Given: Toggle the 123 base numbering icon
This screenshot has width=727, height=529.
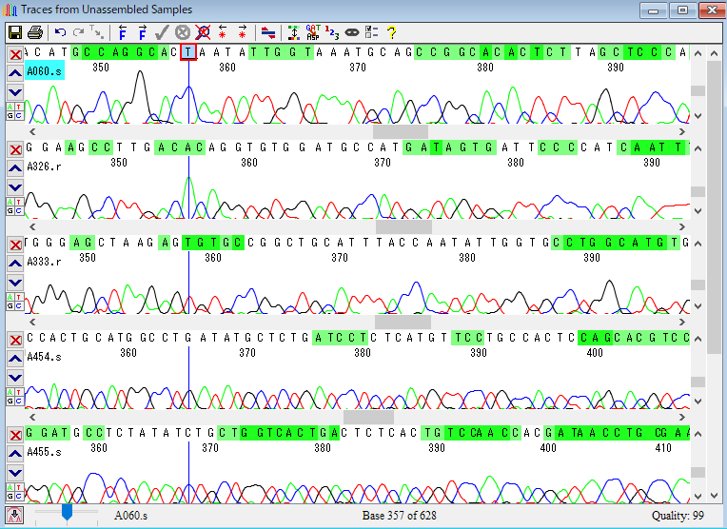Looking at the screenshot, I should pyautogui.click(x=332, y=32).
